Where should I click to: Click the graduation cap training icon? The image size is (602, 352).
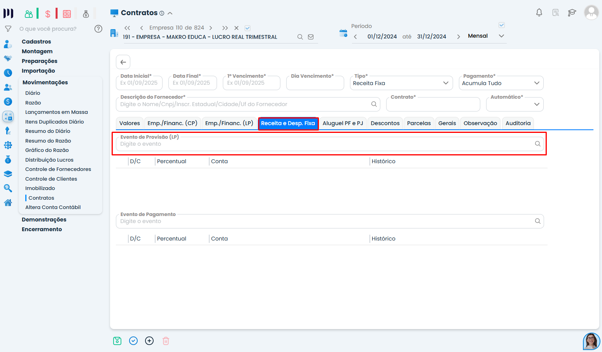coord(572,13)
